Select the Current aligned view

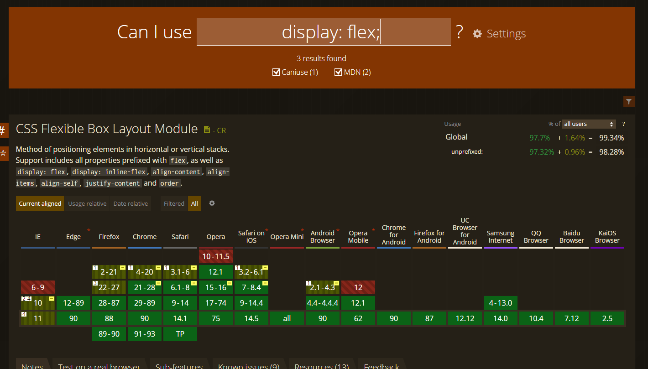coord(40,203)
